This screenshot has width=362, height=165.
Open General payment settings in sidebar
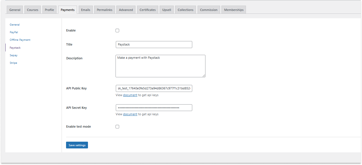click(15, 25)
